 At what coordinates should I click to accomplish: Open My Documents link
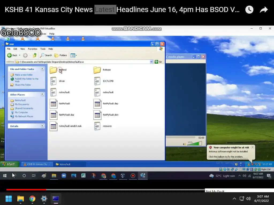(22, 104)
